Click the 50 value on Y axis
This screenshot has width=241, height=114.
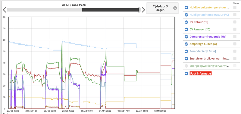4,51
